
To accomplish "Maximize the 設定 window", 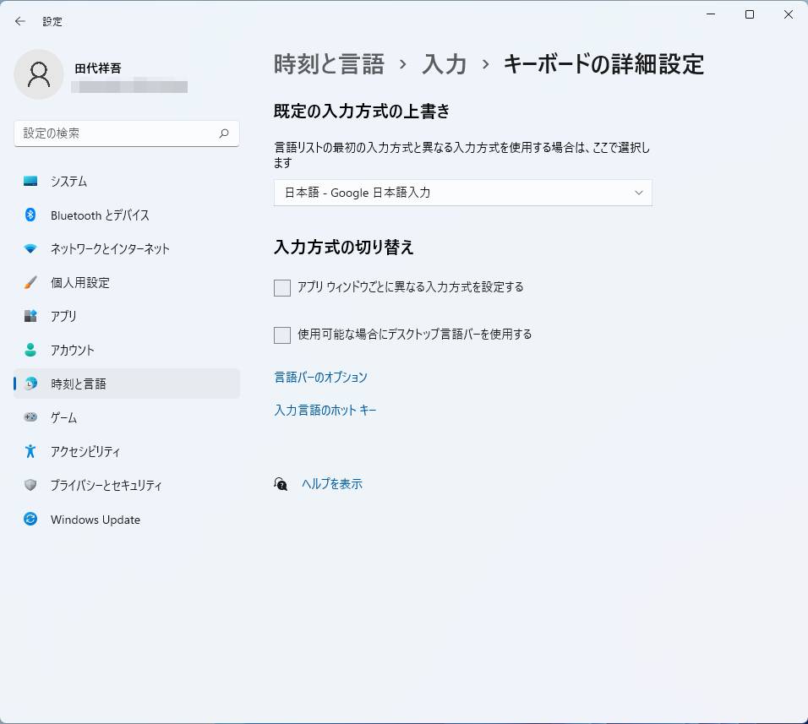I will click(750, 14).
